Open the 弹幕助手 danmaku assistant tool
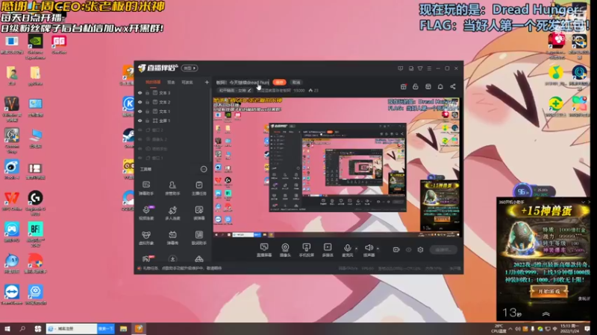Image resolution: width=597 pixels, height=335 pixels. (x=146, y=188)
